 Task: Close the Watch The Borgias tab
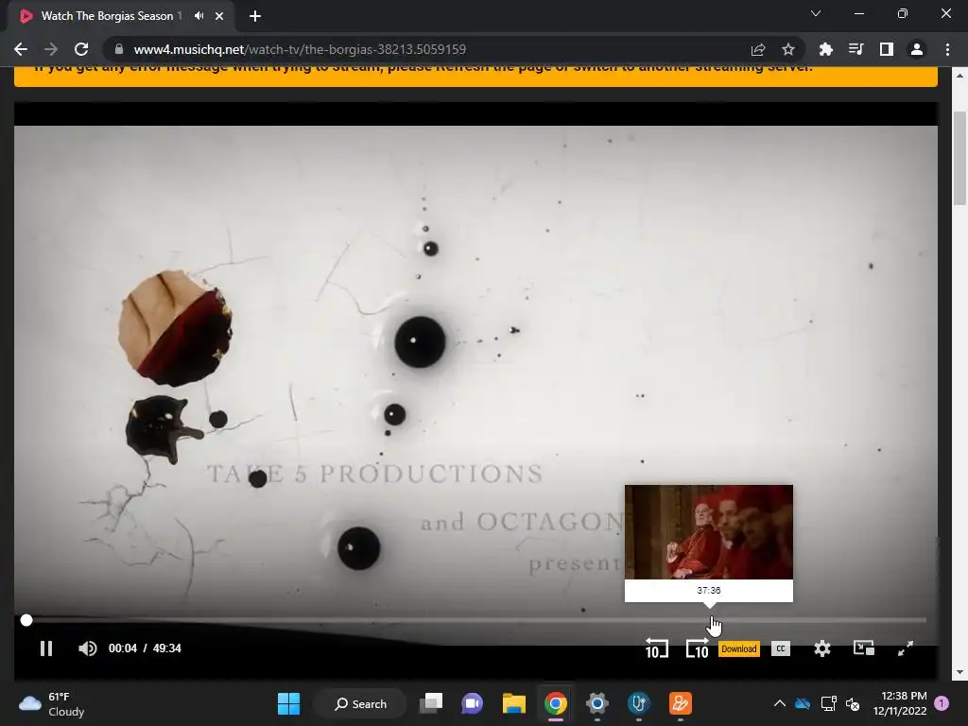coord(219,16)
